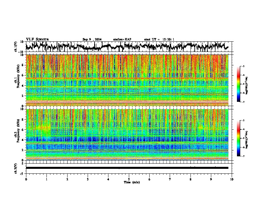Screen dimensions: 261x201
Task: Click inside the ch.2 spectrogram panel
Action: click(x=127, y=135)
